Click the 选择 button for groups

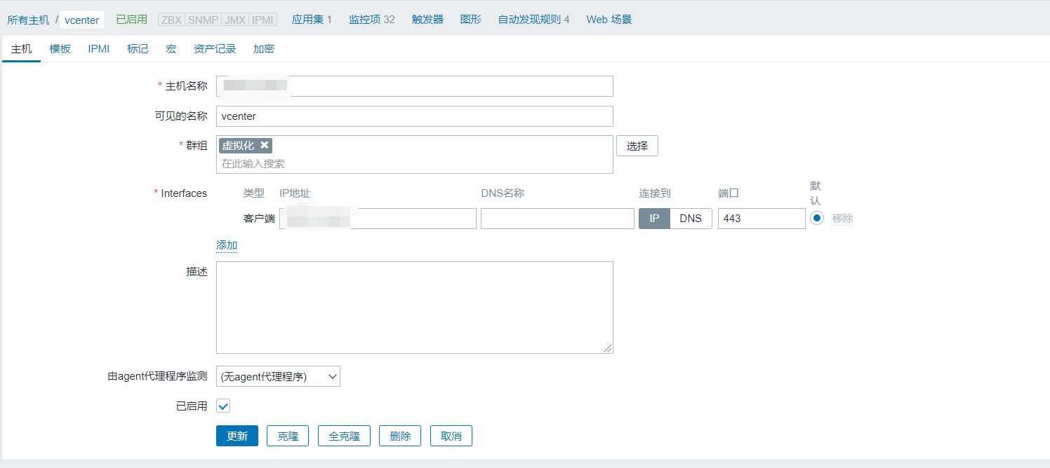pyautogui.click(x=637, y=146)
